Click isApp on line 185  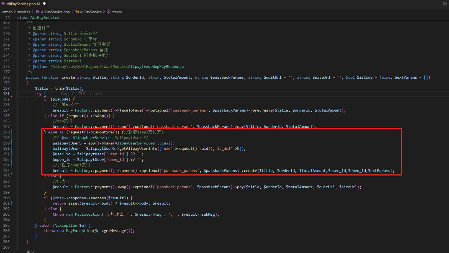(x=98, y=116)
